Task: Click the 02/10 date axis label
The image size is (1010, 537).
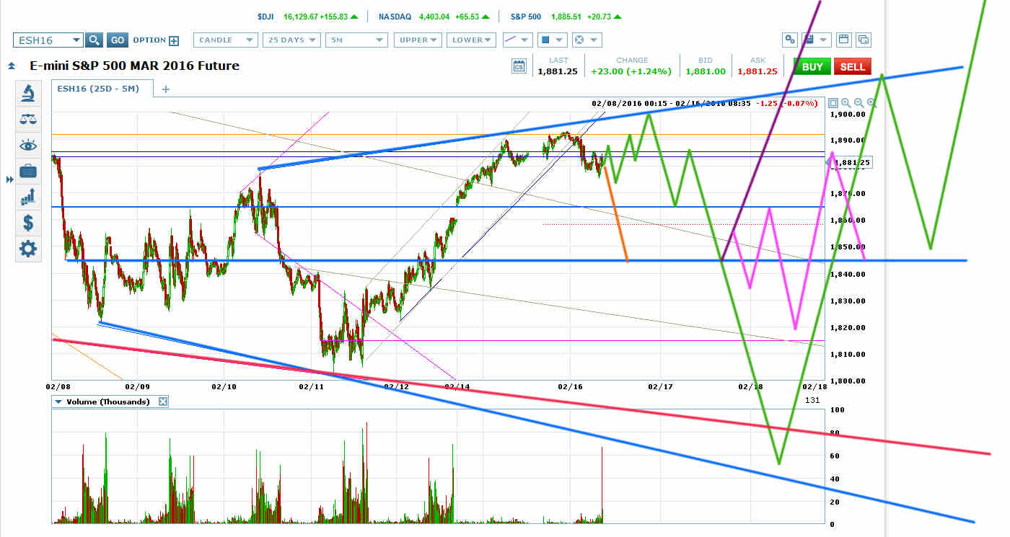Action: pyautogui.click(x=224, y=387)
